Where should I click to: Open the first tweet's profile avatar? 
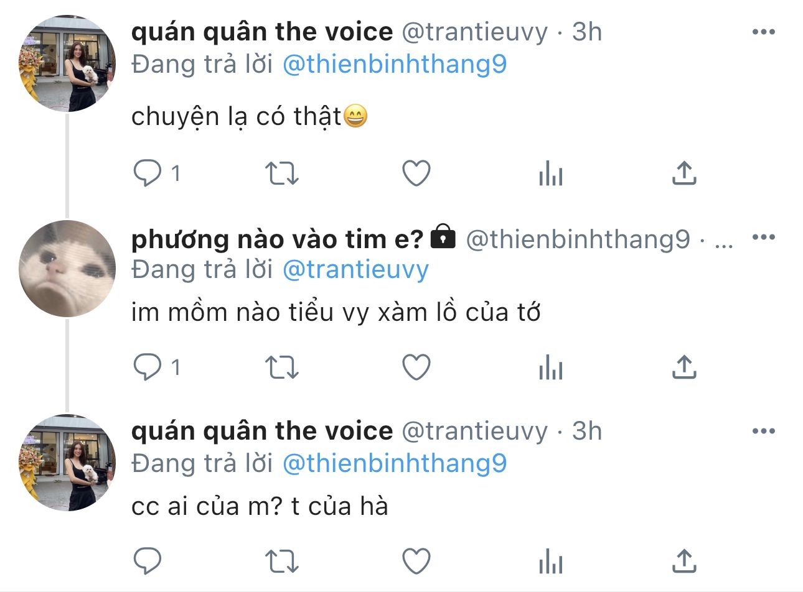[67, 64]
